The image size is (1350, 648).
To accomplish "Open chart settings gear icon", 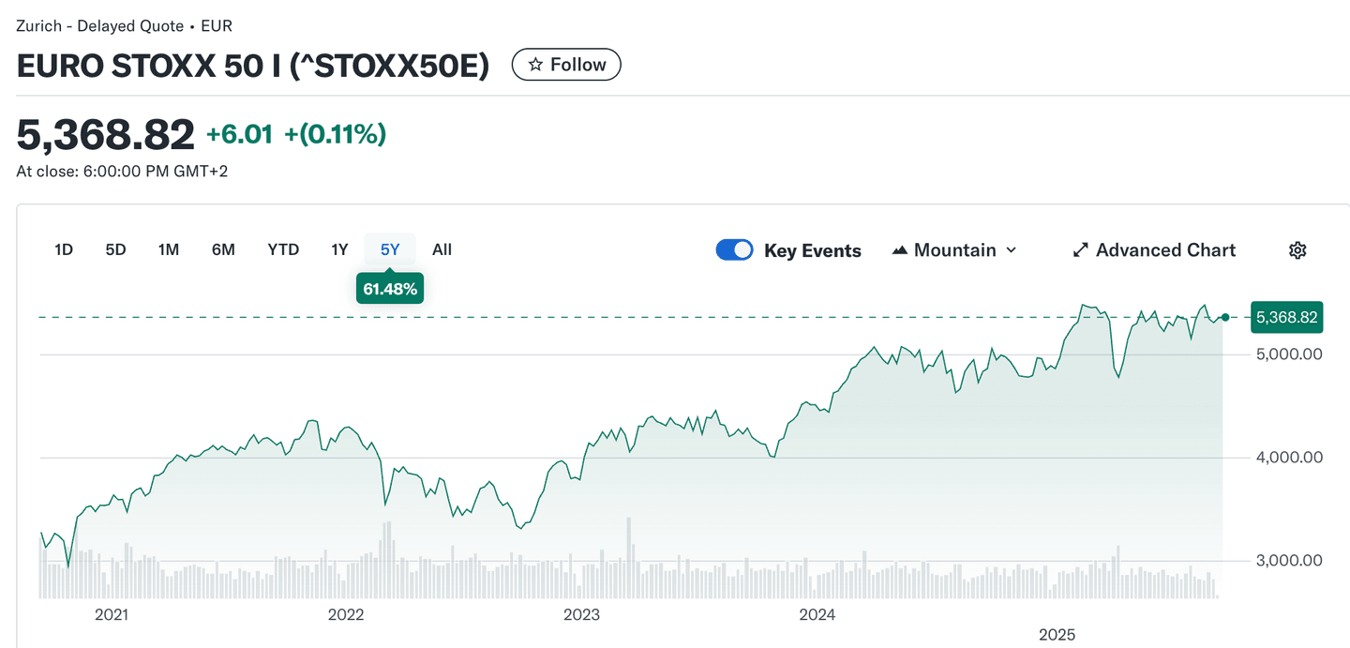I will pyautogui.click(x=1297, y=250).
